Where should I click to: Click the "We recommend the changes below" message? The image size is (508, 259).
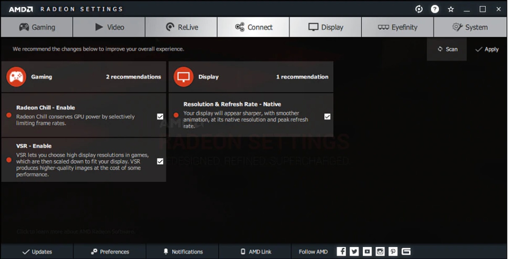coord(98,49)
